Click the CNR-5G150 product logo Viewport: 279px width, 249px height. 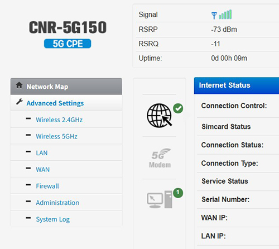tap(68, 34)
